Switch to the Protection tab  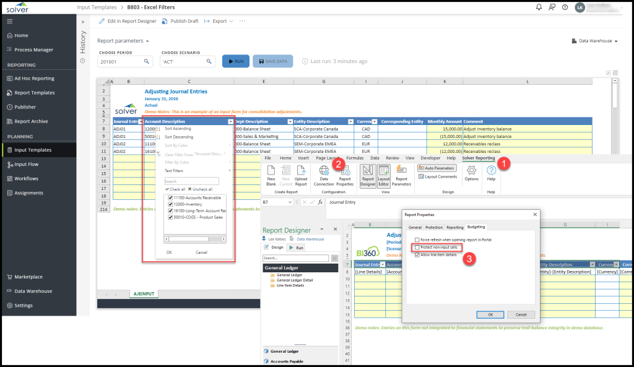434,228
